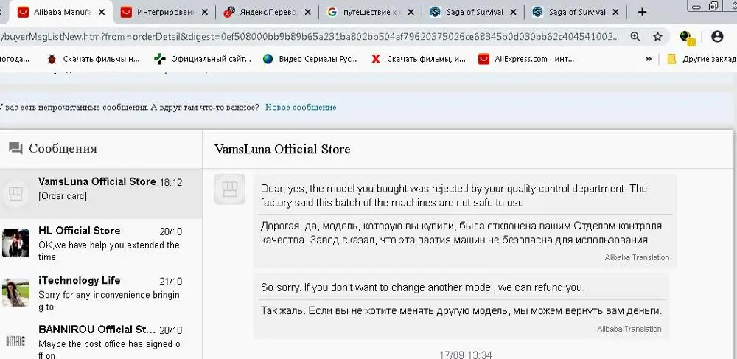Click the 18:12 time on VamsLuna row

(171, 182)
